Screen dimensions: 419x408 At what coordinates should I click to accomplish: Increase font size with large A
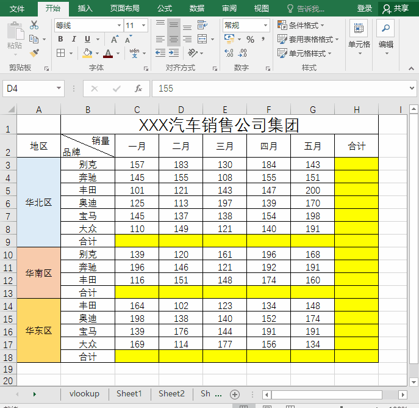(x=115, y=39)
